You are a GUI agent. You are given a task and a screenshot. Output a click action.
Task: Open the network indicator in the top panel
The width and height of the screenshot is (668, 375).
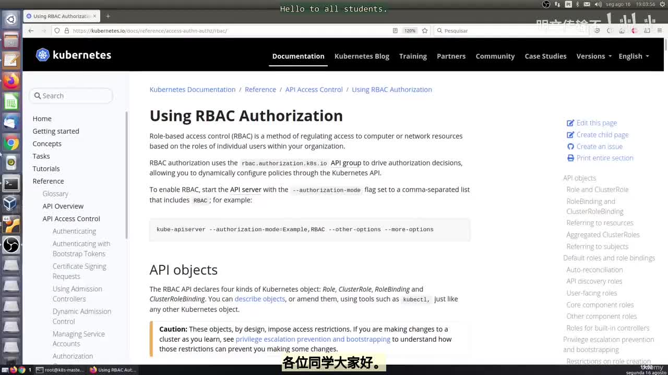point(558,4)
